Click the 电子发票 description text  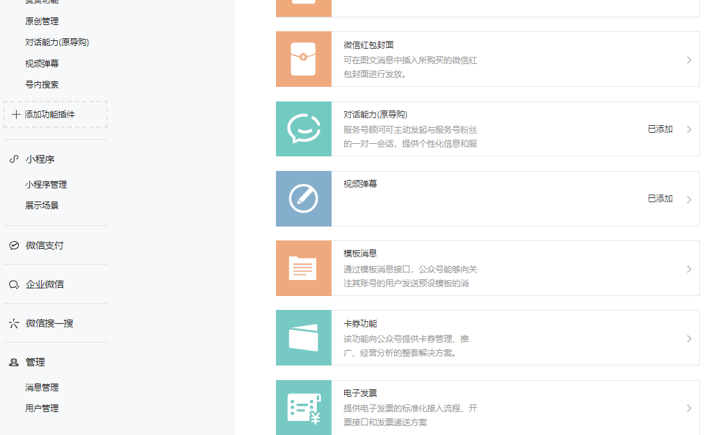click(410, 415)
